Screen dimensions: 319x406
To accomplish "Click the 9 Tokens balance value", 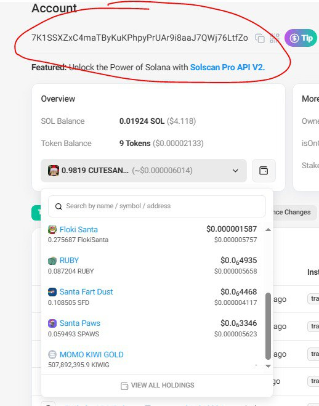I will (135, 144).
